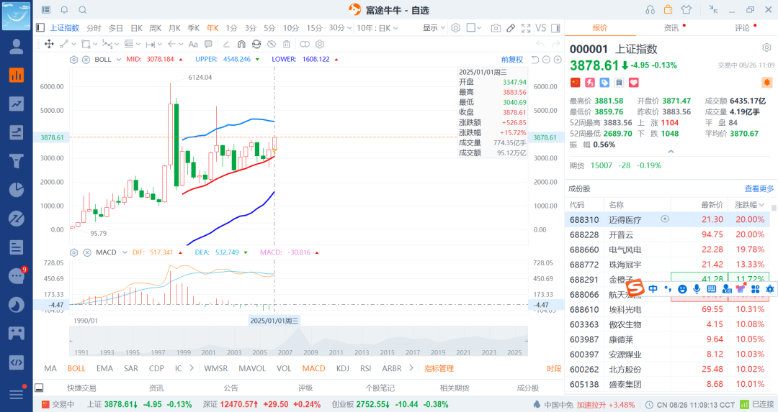Expand more main indicators chevron after IC
This screenshot has height=412, width=778.
(x=192, y=368)
